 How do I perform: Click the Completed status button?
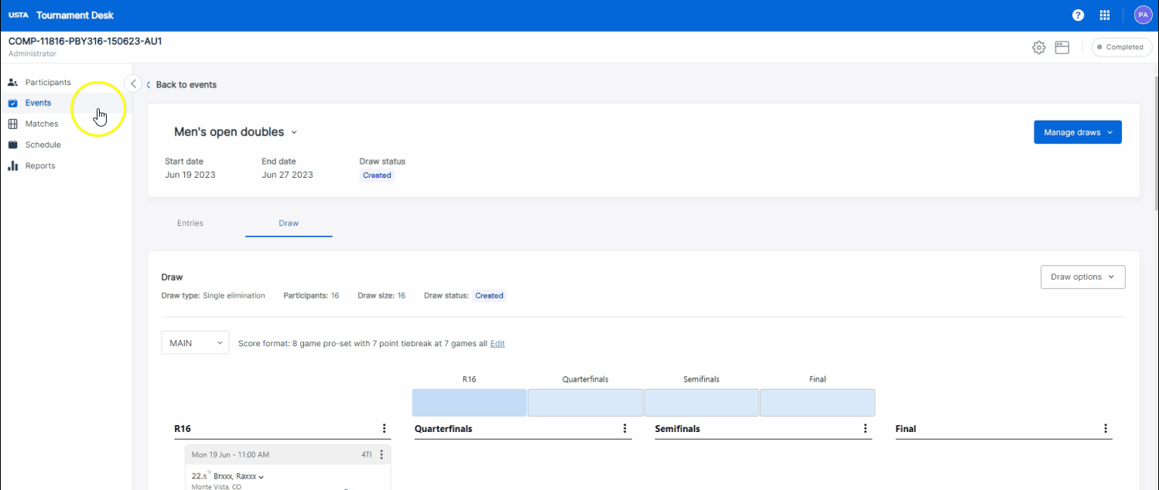click(x=1122, y=47)
